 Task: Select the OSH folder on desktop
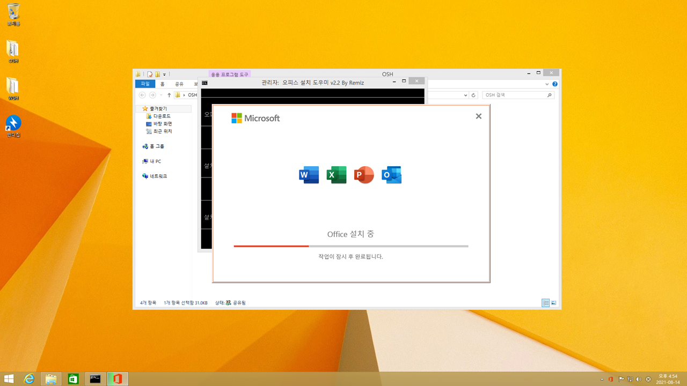(13, 51)
